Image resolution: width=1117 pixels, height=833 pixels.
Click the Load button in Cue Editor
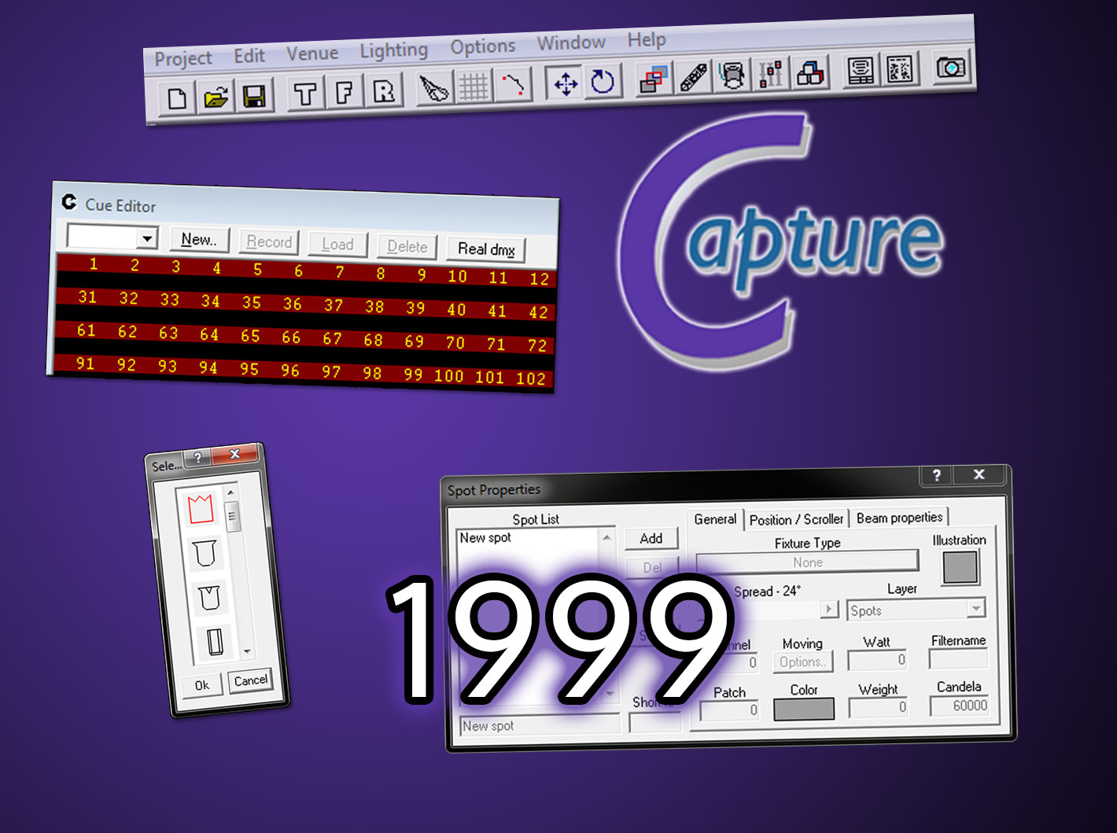click(337, 245)
